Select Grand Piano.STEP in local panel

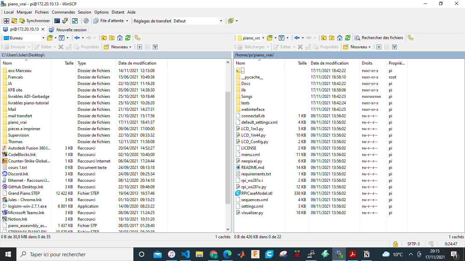[24, 193]
